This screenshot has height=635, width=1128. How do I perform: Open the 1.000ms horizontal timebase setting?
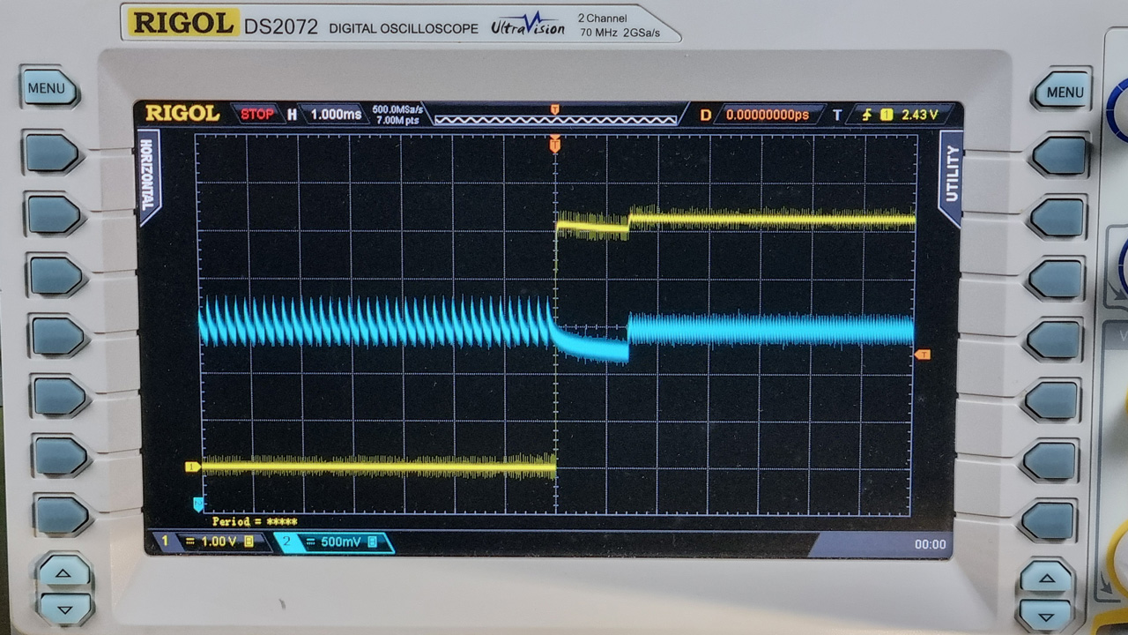[335, 115]
